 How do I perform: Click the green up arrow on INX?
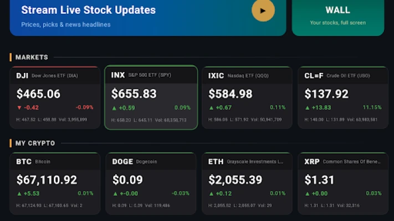click(x=114, y=108)
